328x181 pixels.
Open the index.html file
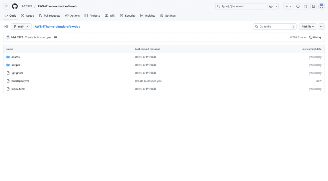click(x=18, y=89)
